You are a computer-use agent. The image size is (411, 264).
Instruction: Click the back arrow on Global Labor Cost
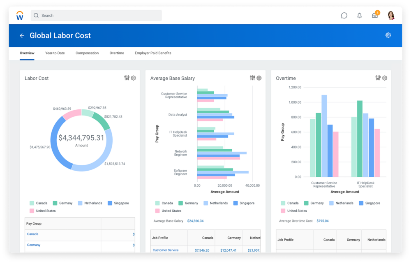(22, 35)
